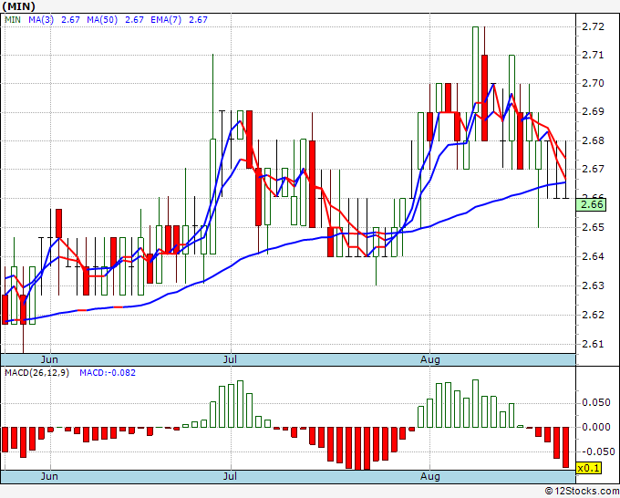Screen dimensions: 620x498
Task: Click the 2.67 price axis label
Action: (594, 170)
